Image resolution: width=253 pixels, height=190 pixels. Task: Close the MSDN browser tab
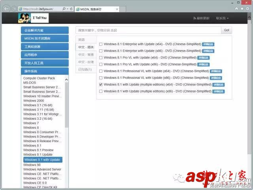tap(117, 9)
